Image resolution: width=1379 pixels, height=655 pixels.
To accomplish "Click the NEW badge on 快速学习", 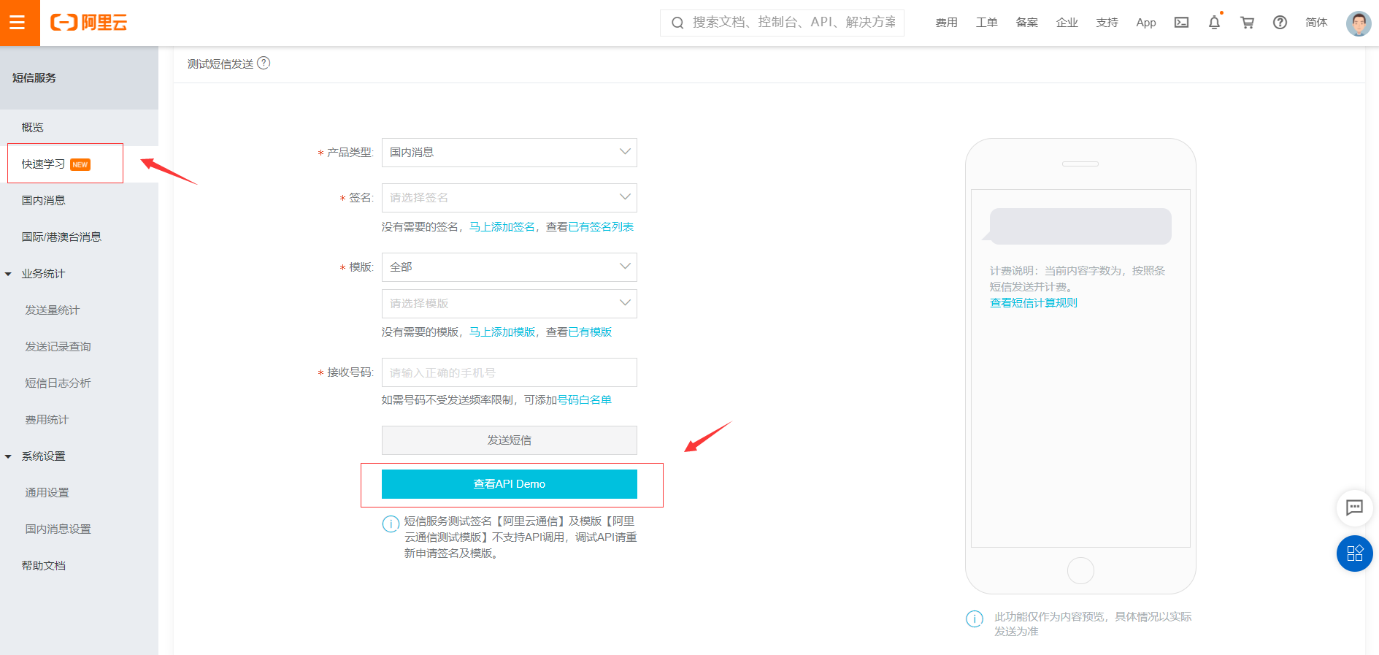I will point(80,164).
